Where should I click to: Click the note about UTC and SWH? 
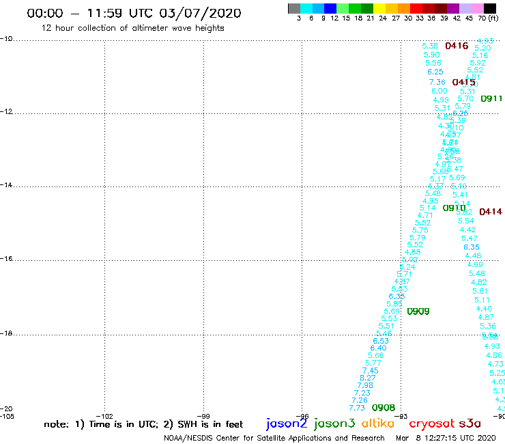(143, 424)
